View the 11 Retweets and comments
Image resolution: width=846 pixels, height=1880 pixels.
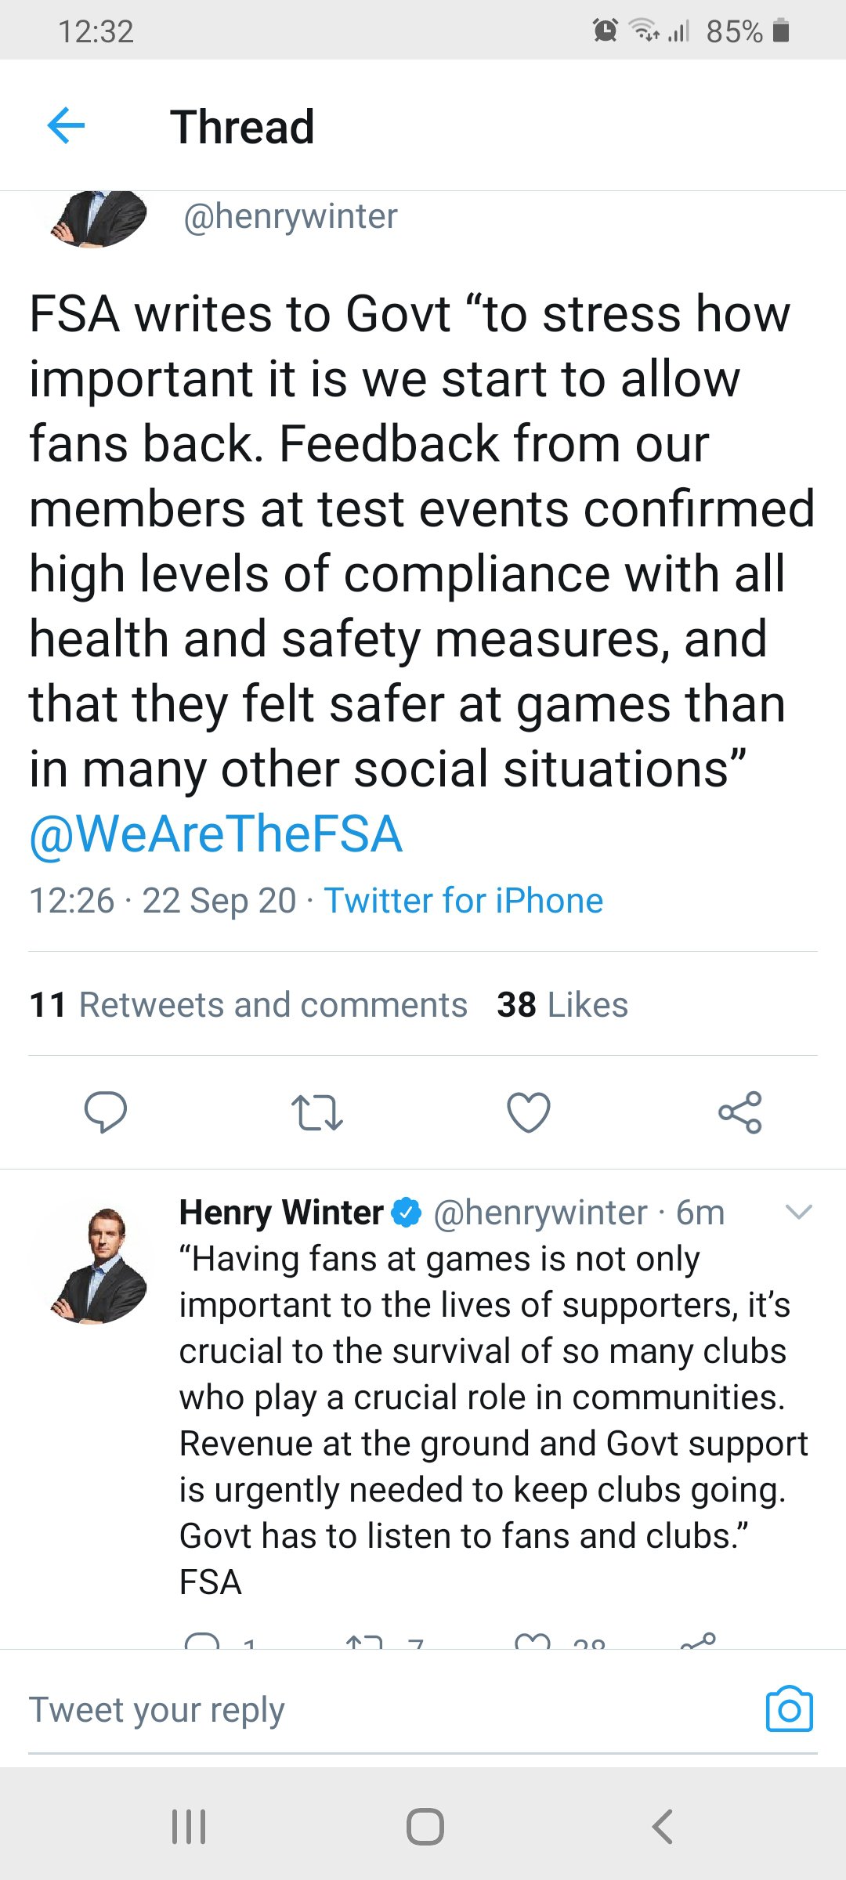[x=248, y=1005]
